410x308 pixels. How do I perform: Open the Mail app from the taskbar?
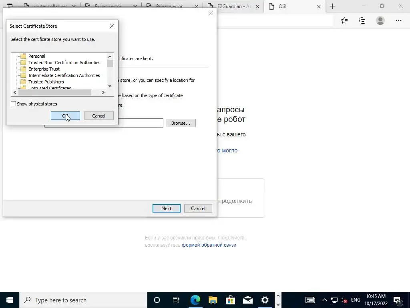(247, 300)
